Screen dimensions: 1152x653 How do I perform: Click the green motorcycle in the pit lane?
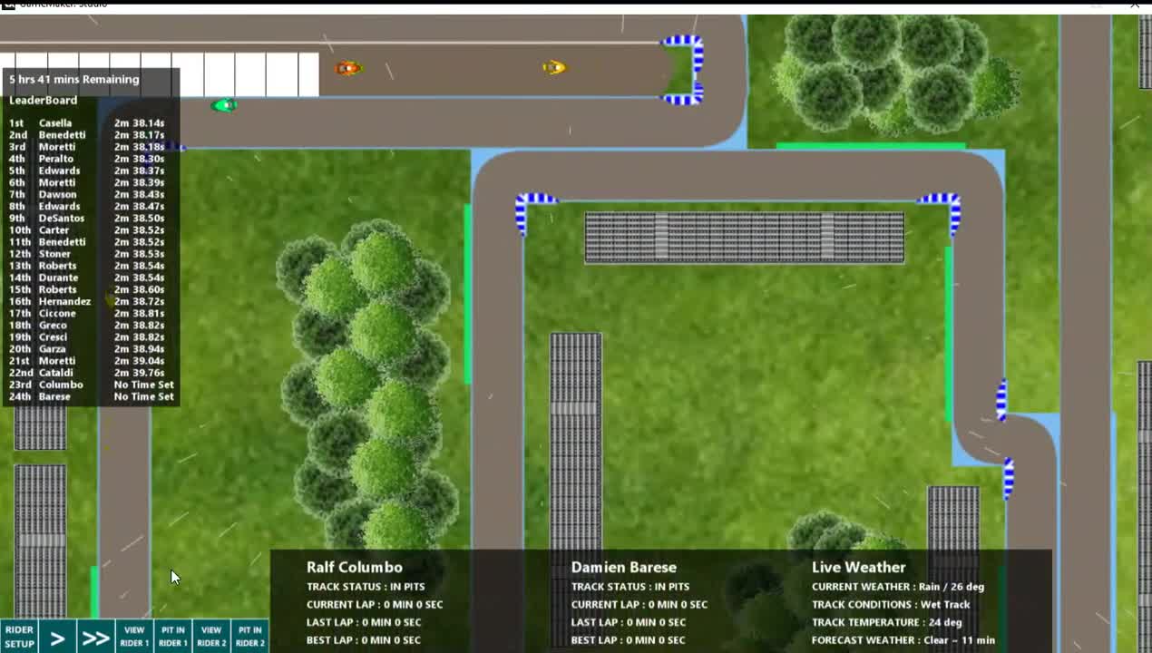[223, 104]
